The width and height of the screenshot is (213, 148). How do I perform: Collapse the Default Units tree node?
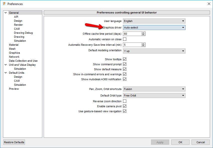coord(6,73)
